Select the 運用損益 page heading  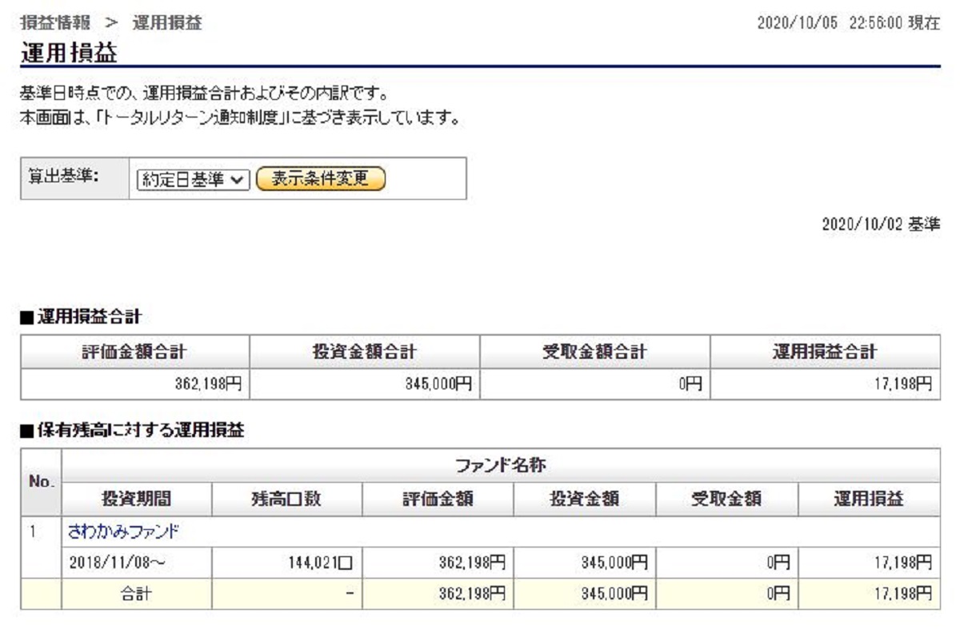click(69, 54)
